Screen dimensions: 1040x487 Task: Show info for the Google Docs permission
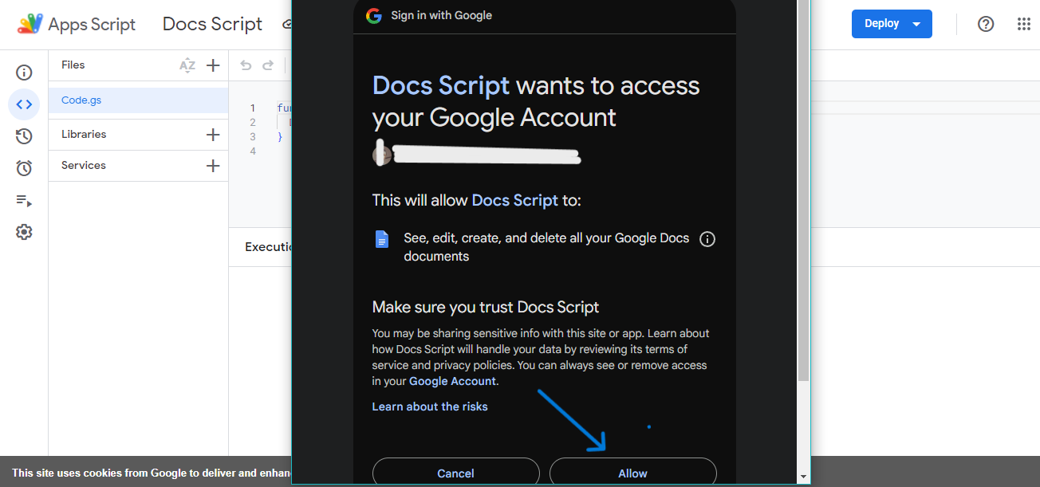tap(707, 239)
